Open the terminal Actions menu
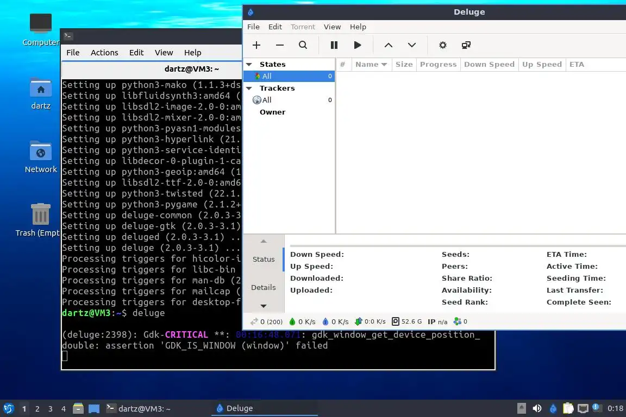Image resolution: width=626 pixels, height=417 pixels. pyautogui.click(x=104, y=53)
